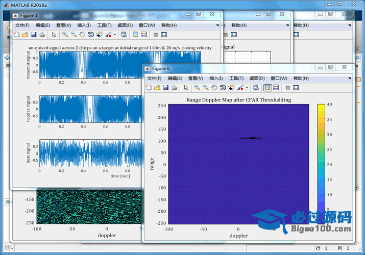Screen dimensions: 365x255
Task: Click New Figure icon in Figure 1 toolbar
Action: coord(16,35)
